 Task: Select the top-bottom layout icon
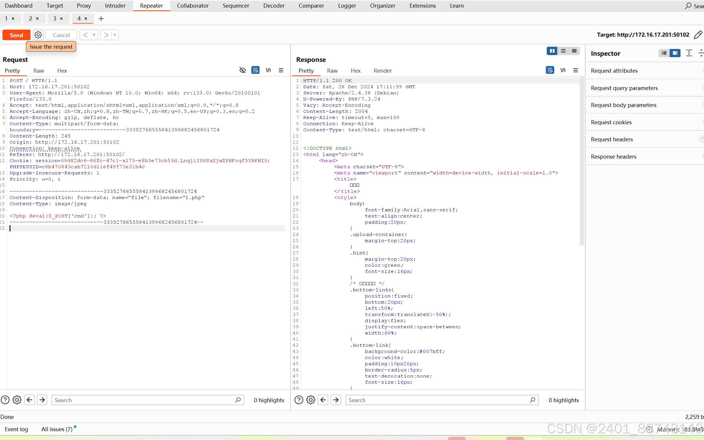point(563,51)
